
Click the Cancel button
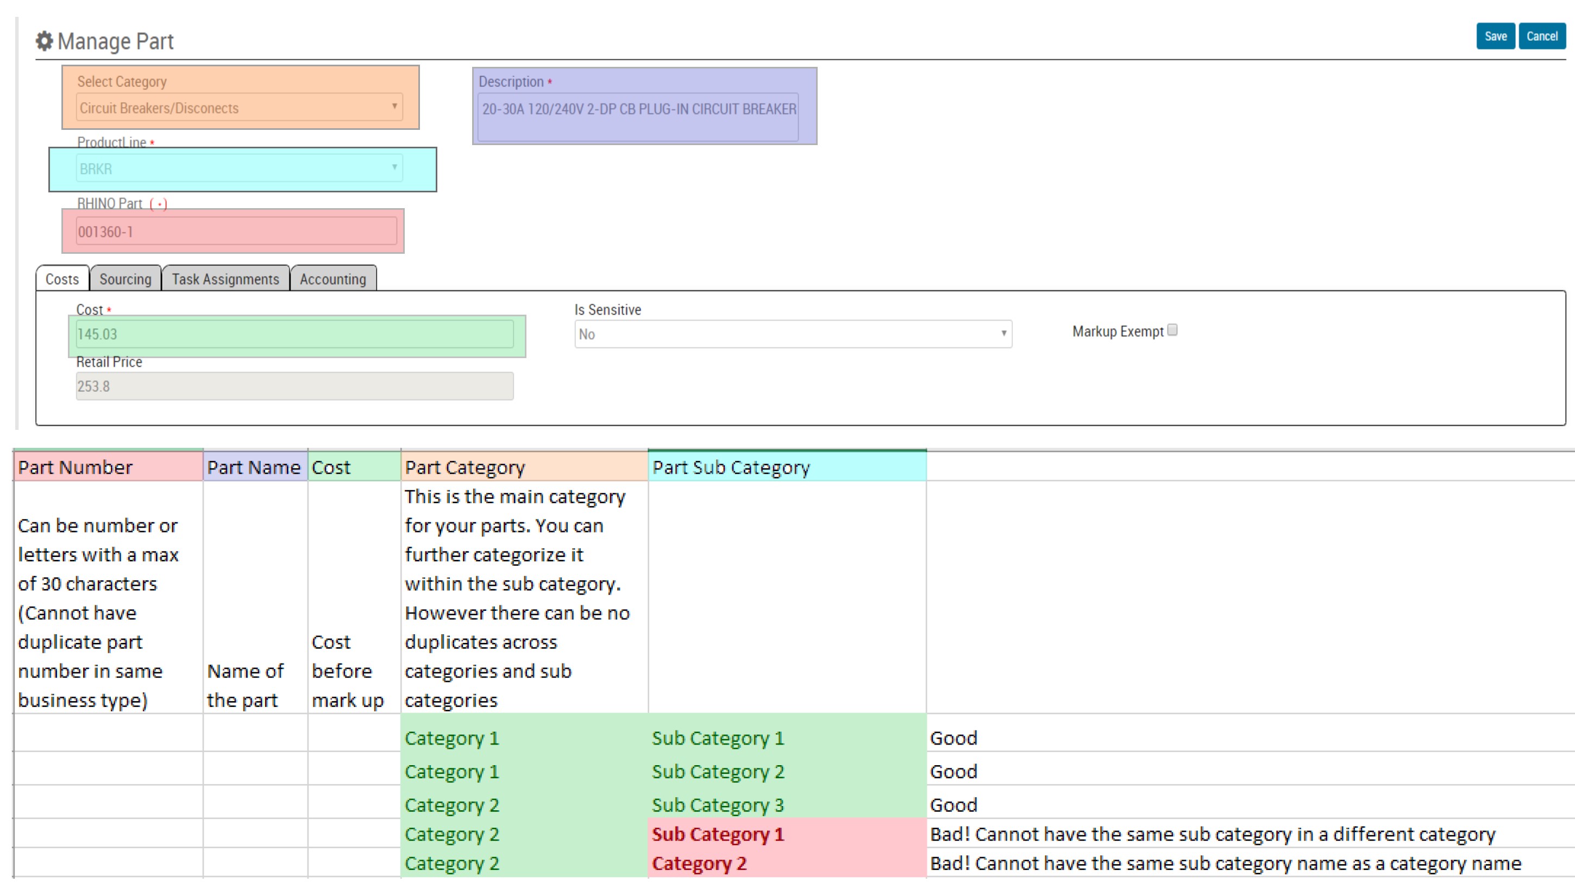(x=1542, y=36)
